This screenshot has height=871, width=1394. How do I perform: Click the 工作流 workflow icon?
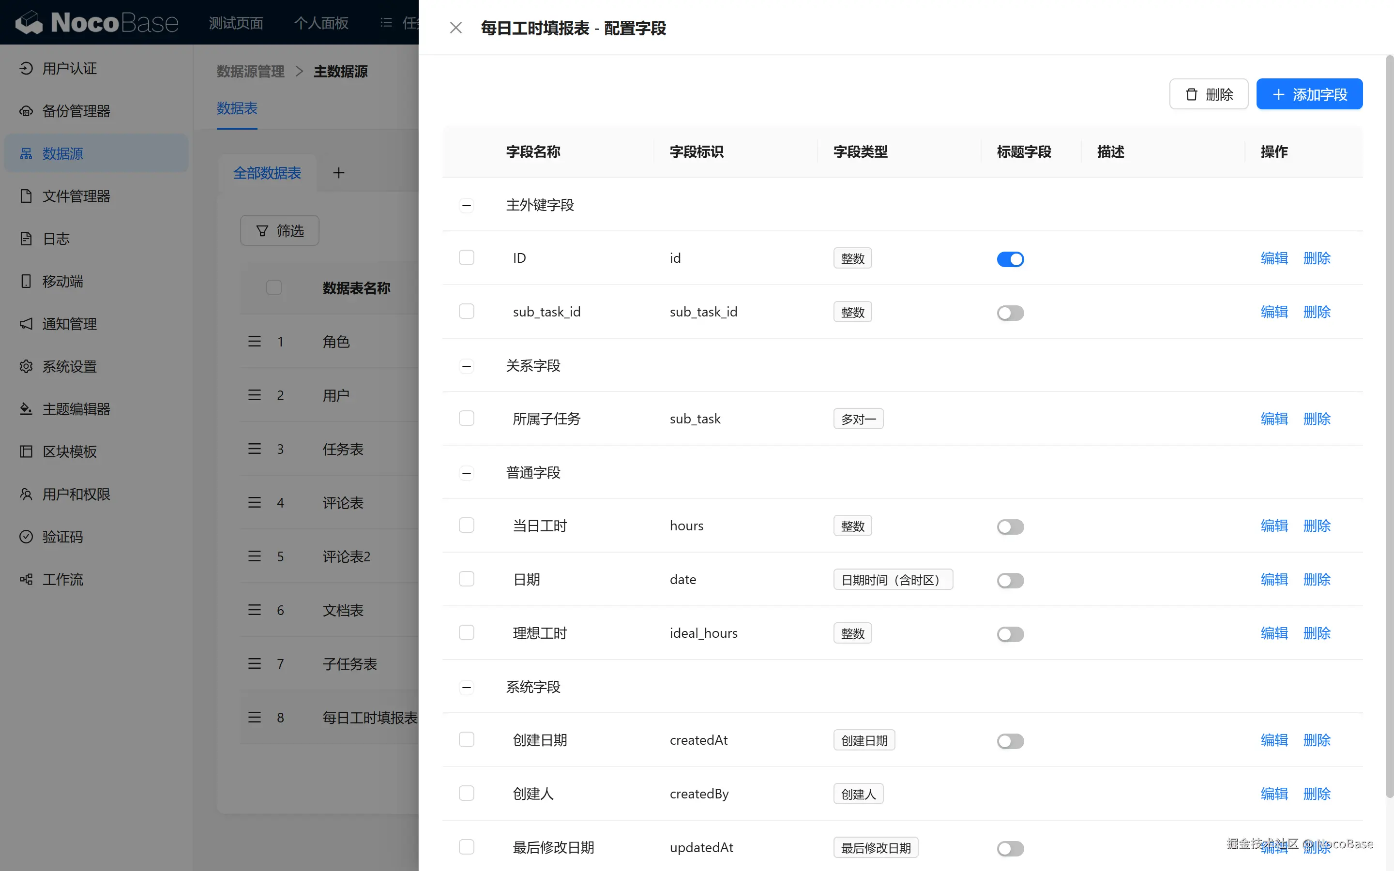coord(26,580)
